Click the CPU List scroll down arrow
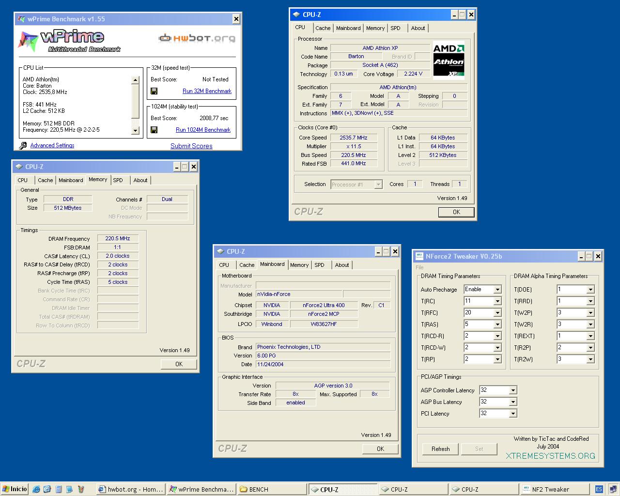The image size is (620, 496). (135, 131)
